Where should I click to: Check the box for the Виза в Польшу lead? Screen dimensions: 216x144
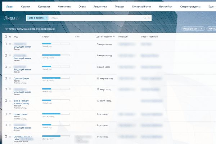(6, 100)
